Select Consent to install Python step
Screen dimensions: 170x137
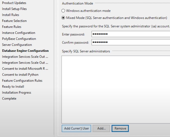(x=20, y=75)
